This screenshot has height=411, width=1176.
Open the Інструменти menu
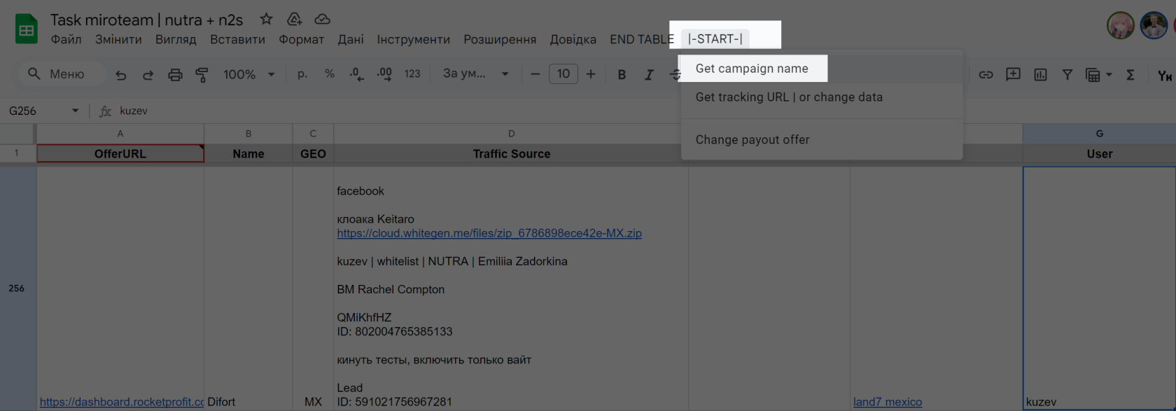413,39
